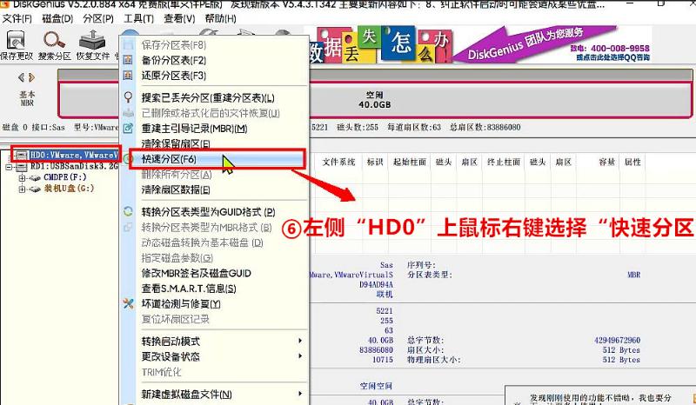Expand the RD1:USBSanDisk tree node
696x405 pixels.
10,167
